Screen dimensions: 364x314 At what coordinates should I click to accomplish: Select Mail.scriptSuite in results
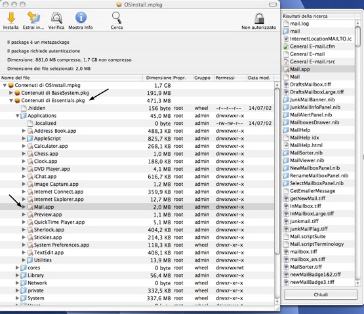tap(318, 236)
